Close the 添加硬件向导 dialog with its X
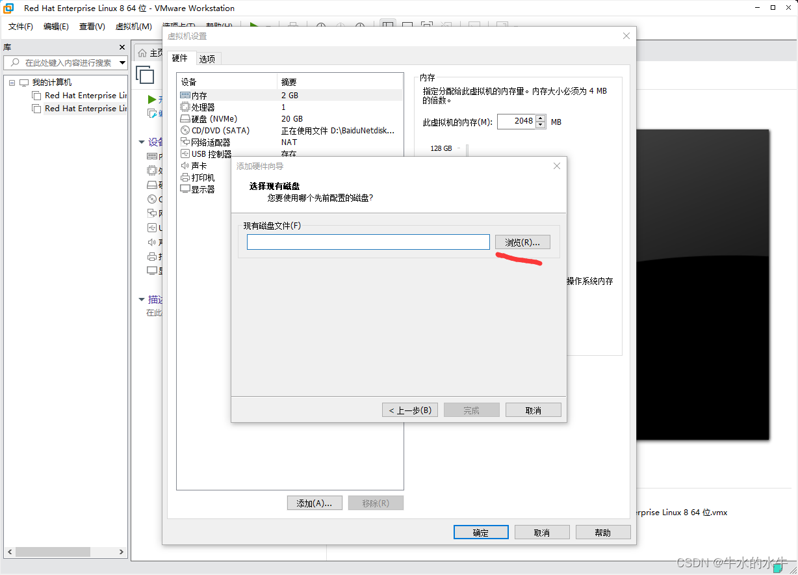The image size is (798, 575). (x=556, y=166)
